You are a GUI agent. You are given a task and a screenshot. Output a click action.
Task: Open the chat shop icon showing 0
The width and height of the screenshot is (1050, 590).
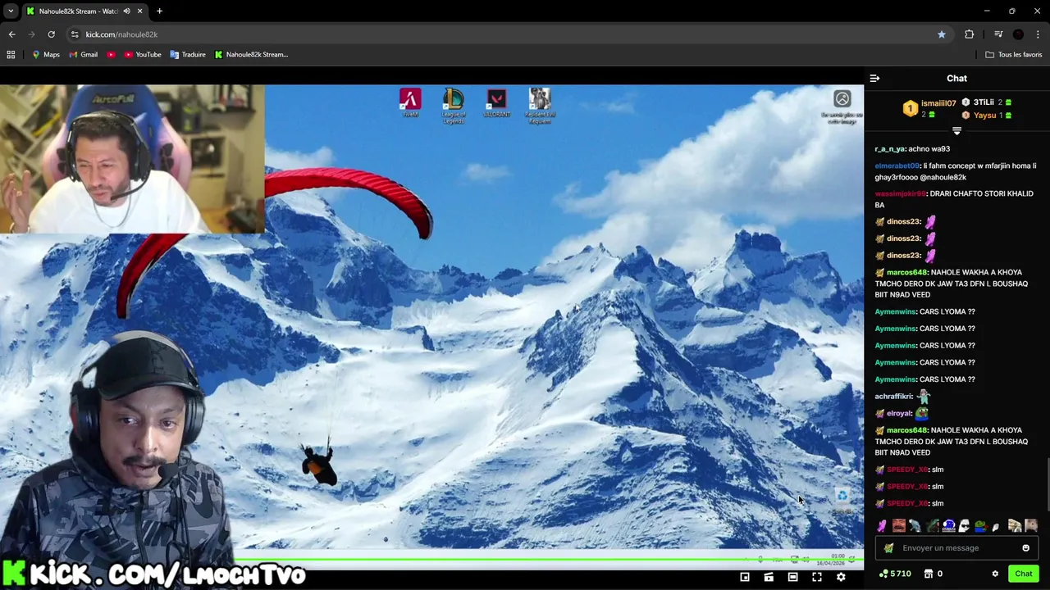[x=934, y=574]
